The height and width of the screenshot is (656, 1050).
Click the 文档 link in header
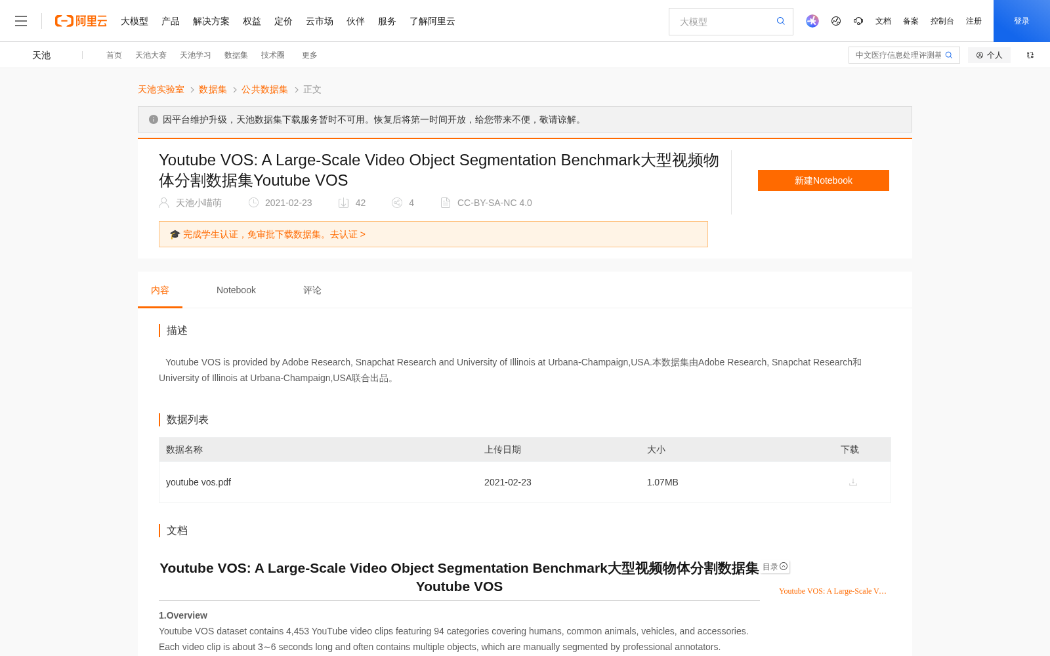pos(883,21)
